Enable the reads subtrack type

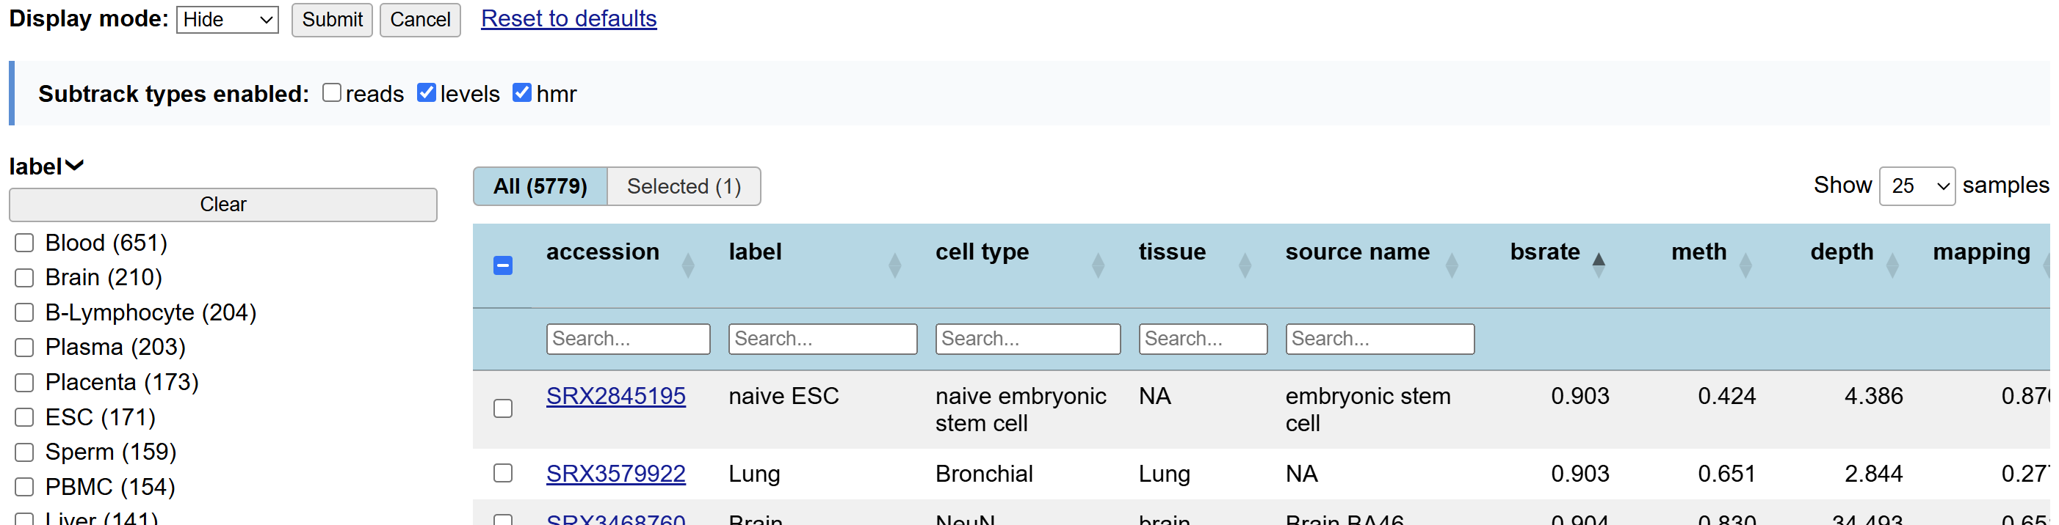coord(333,93)
